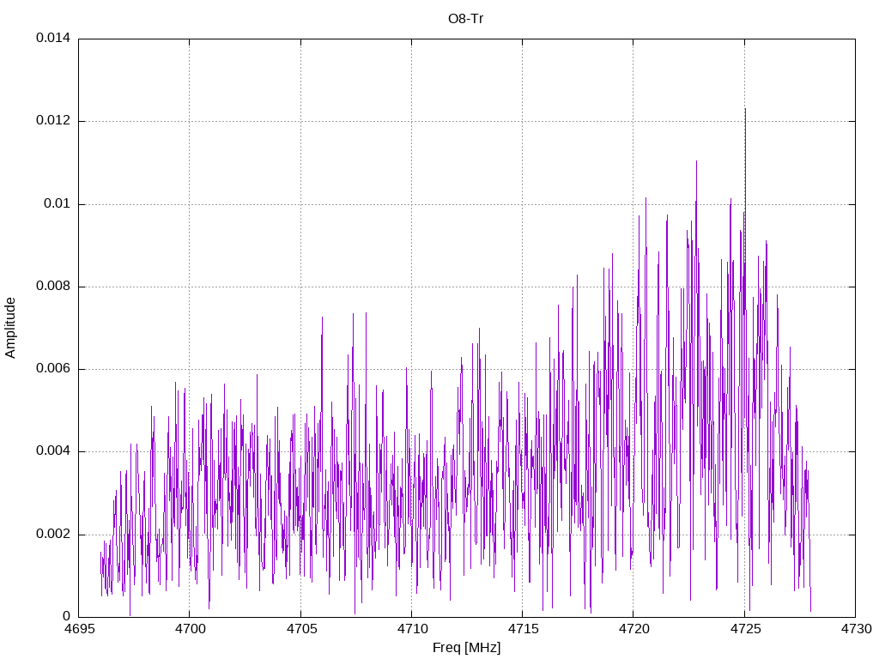
Task: Click the y-axis tick label 0.01
Action: [58, 203]
